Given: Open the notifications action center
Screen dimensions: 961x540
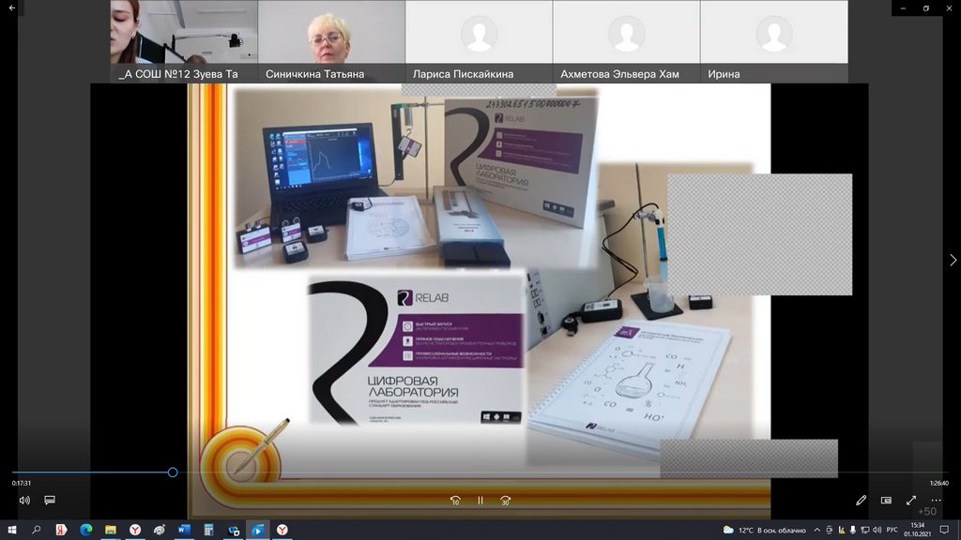Looking at the screenshot, I should pos(944,531).
